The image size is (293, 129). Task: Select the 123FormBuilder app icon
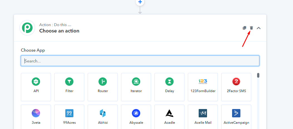[203, 82]
